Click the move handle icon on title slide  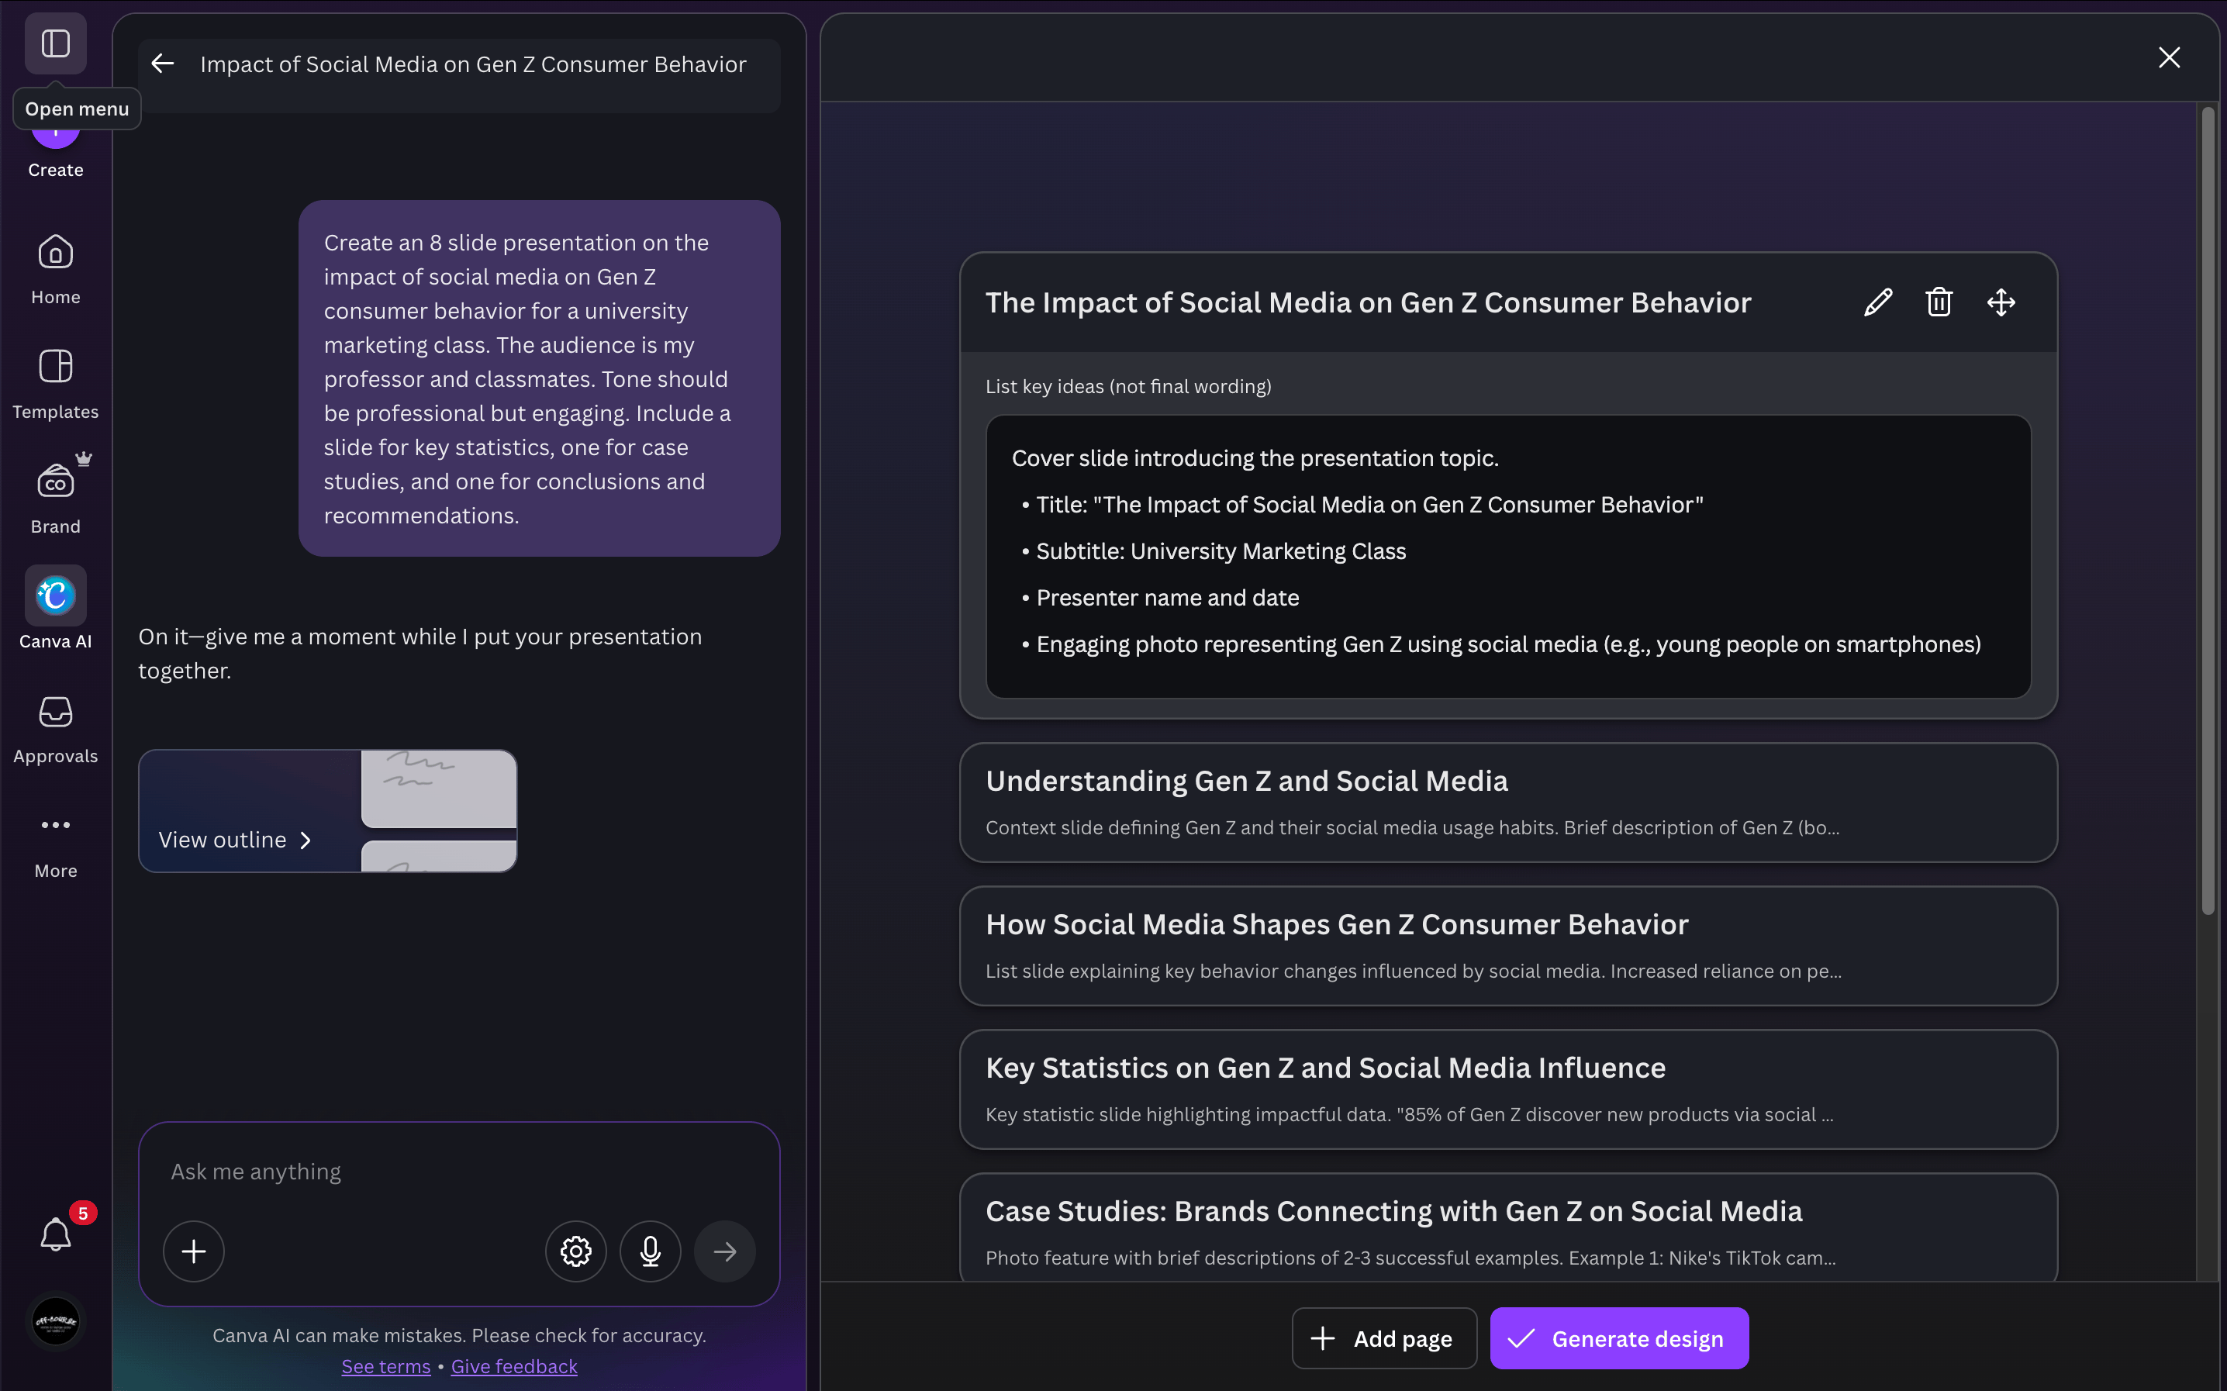click(2001, 302)
